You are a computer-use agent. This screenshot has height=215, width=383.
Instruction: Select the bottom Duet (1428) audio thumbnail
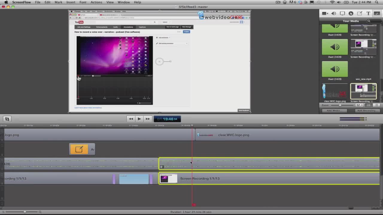click(335, 69)
